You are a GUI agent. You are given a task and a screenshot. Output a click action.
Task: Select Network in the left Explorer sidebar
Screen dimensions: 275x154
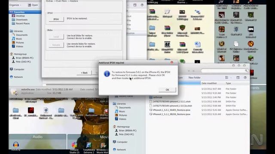coord(16,77)
